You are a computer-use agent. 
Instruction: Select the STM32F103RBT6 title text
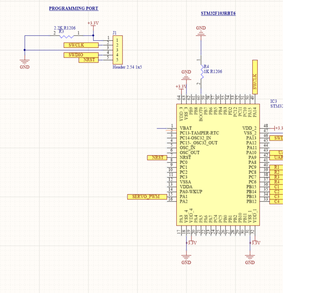(x=218, y=13)
